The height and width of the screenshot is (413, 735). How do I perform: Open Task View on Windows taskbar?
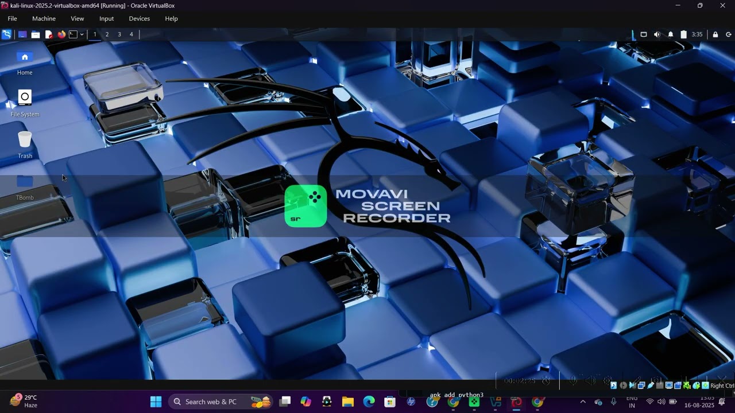tap(285, 402)
